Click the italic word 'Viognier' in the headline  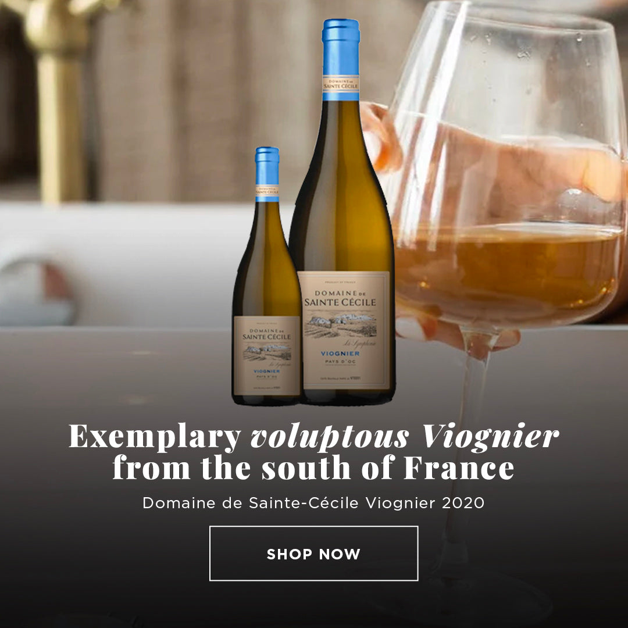[491, 437]
